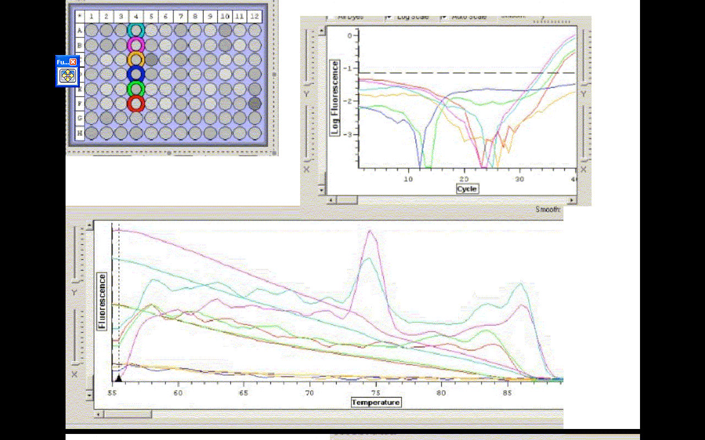Click cycle chart horizontal scrollbar right arrow
The width and height of the screenshot is (705, 440).
(x=573, y=200)
